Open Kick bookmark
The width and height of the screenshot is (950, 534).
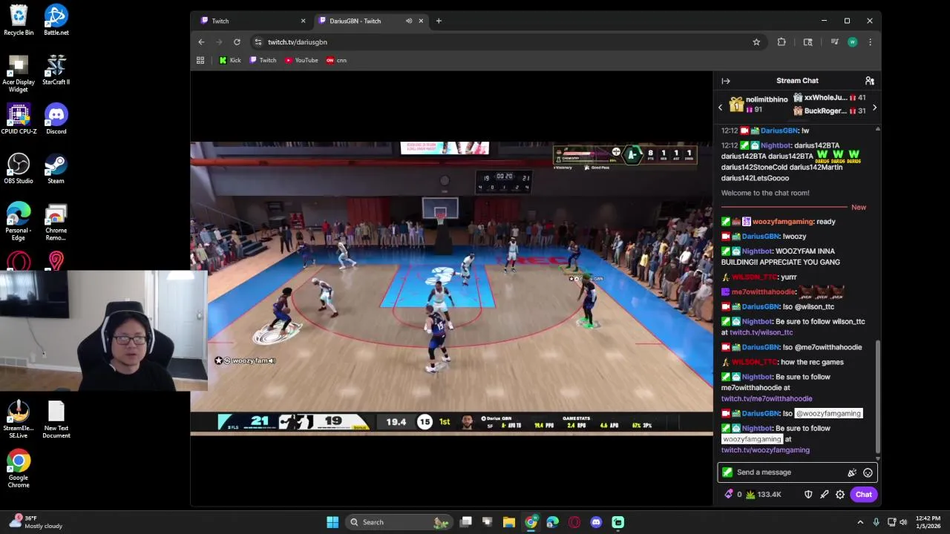pos(230,60)
